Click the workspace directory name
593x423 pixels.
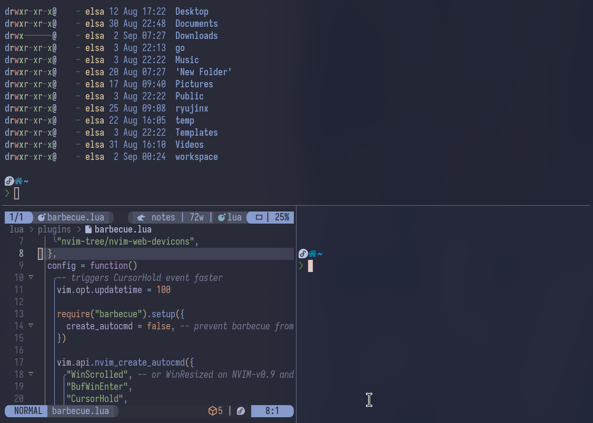pos(196,157)
